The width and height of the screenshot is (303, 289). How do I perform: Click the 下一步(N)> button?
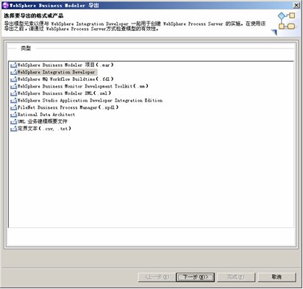196,277
